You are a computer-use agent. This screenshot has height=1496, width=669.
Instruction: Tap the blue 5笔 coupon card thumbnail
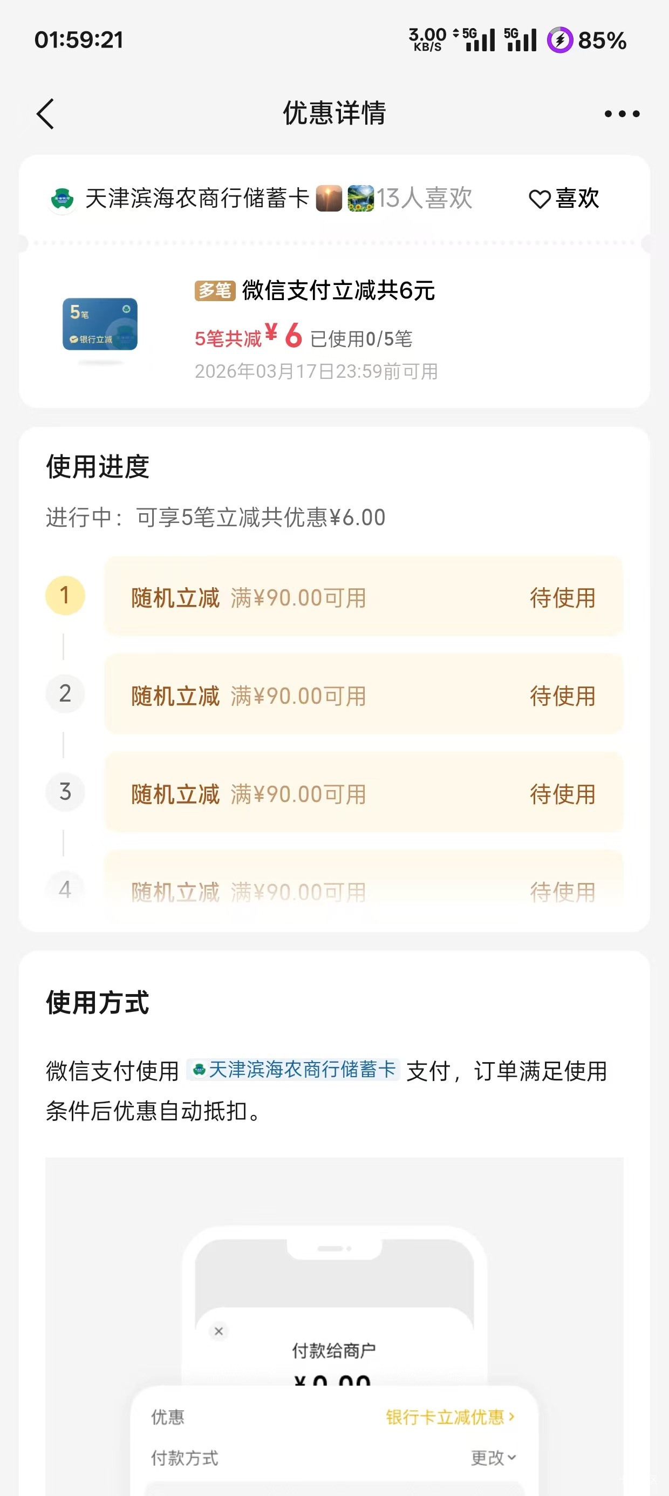(x=100, y=324)
